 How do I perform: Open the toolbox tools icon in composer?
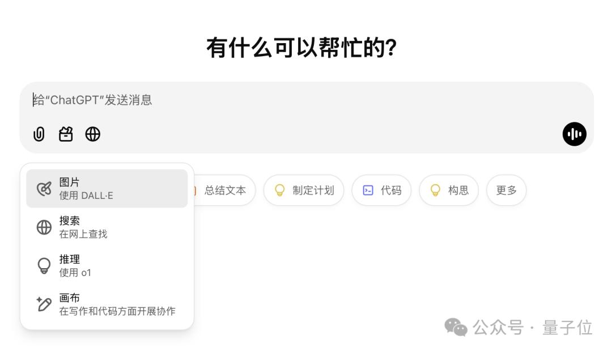[x=66, y=134]
